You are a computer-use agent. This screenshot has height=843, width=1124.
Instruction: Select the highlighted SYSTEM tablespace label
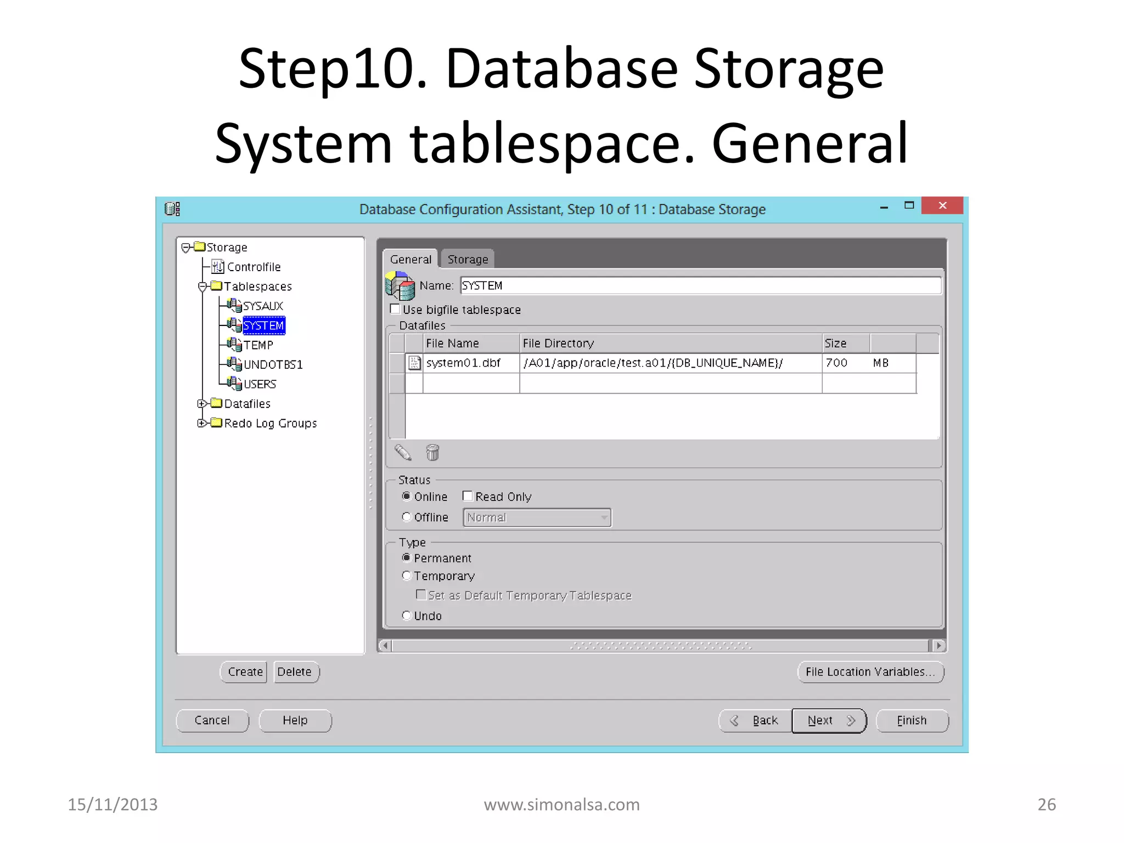click(264, 325)
